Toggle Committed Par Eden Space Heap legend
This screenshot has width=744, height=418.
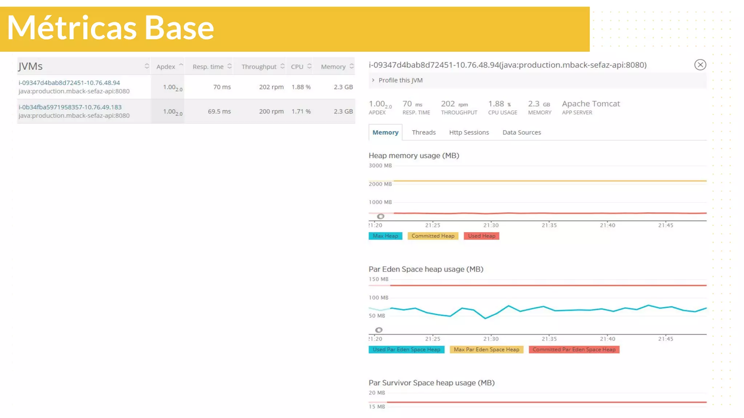click(x=574, y=349)
